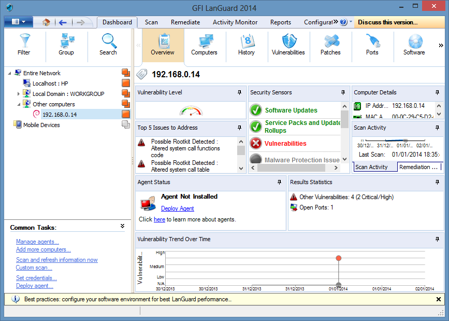Open the Software dashboard view
449x321 pixels.
click(x=414, y=45)
